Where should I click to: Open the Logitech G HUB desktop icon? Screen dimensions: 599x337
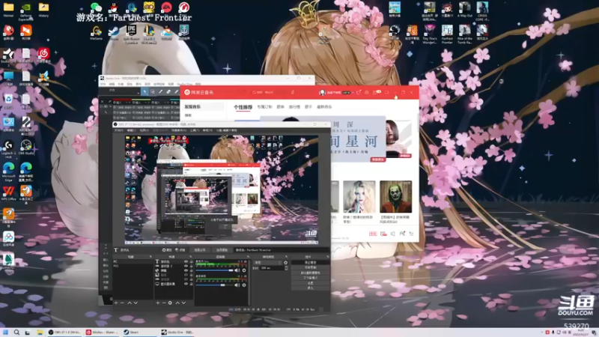tap(8, 149)
